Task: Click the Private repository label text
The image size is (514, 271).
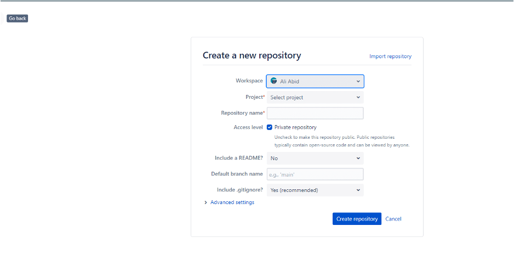Action: [295, 127]
